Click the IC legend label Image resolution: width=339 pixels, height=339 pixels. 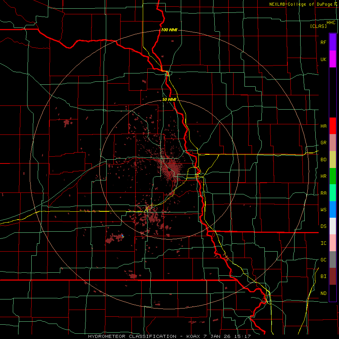pyautogui.click(x=323, y=243)
